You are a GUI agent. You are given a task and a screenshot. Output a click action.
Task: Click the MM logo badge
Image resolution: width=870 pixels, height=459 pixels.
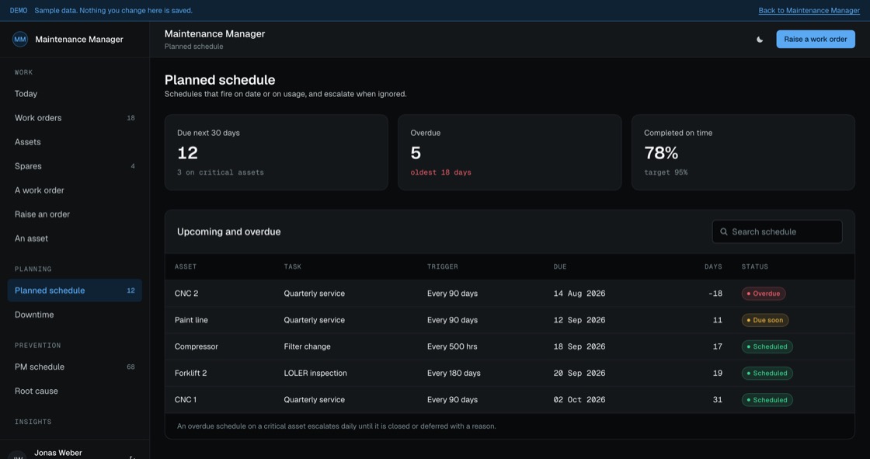click(x=20, y=40)
